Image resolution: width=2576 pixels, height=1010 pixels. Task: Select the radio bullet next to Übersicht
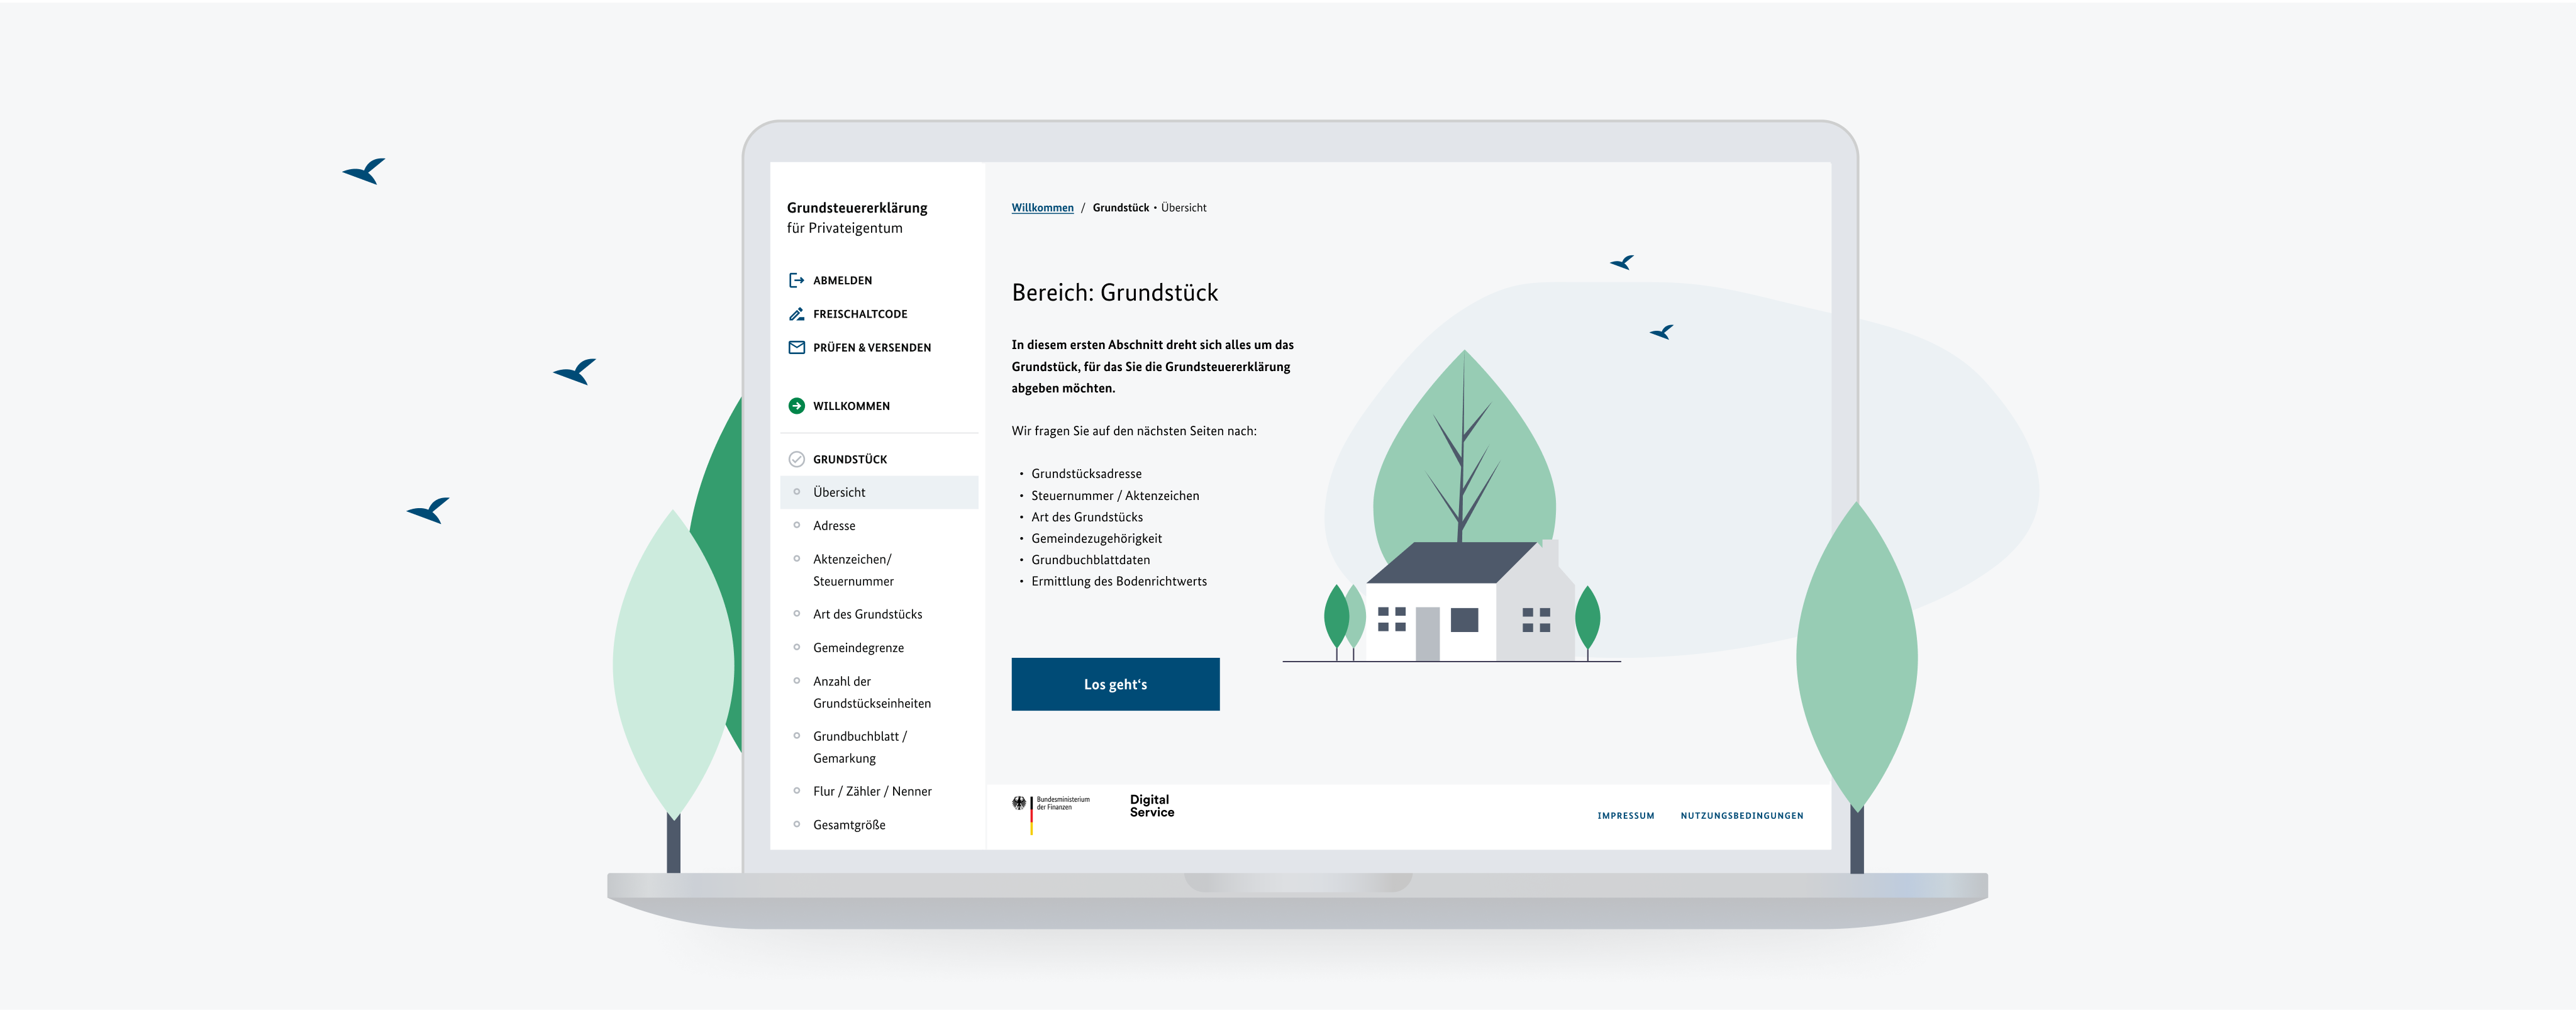pos(796,492)
